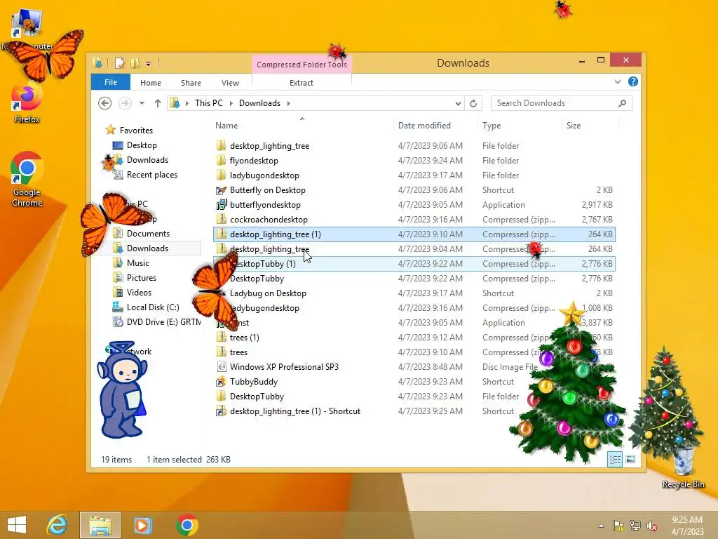
Task: Click Downloads breadcrumb in address bar
Action: pos(259,103)
